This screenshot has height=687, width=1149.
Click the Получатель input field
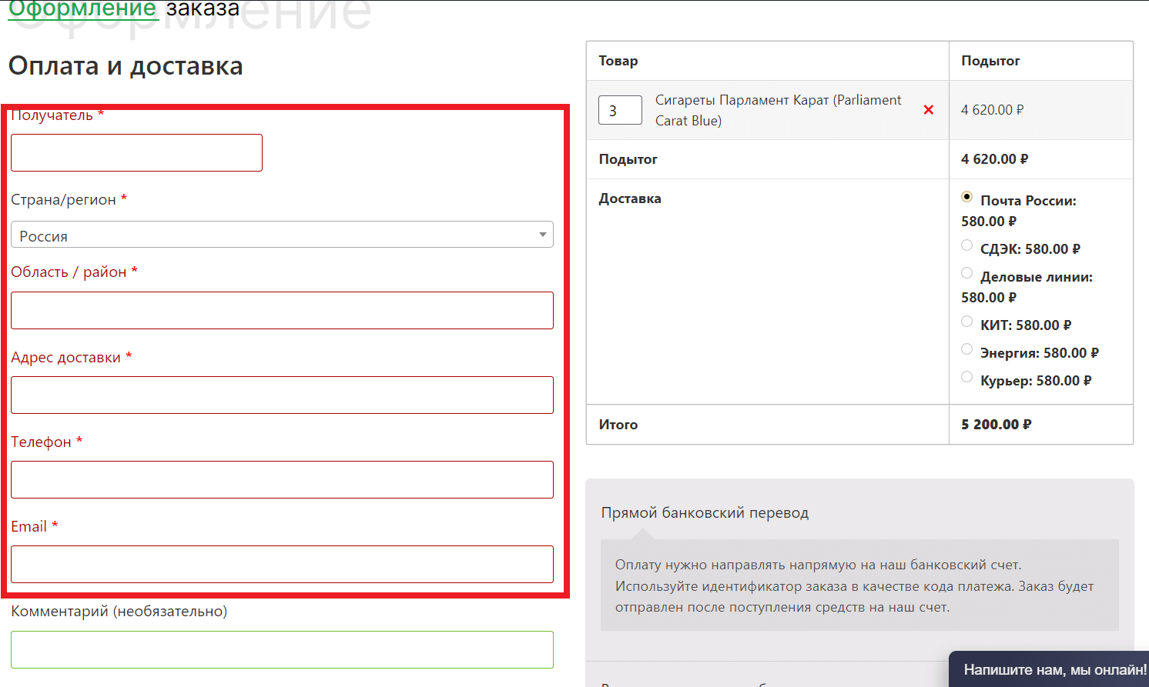coord(136,153)
